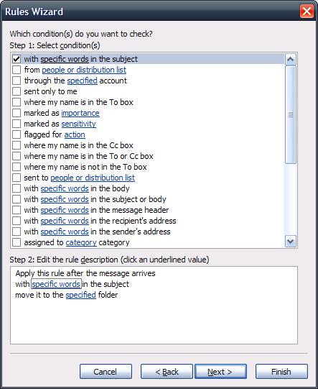Click the Finish button
Viewport: 318px width, 389px height.
[281, 372]
